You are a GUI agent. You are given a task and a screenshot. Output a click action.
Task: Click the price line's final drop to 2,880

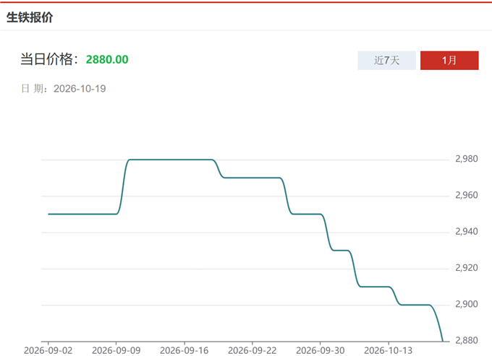click(437, 323)
